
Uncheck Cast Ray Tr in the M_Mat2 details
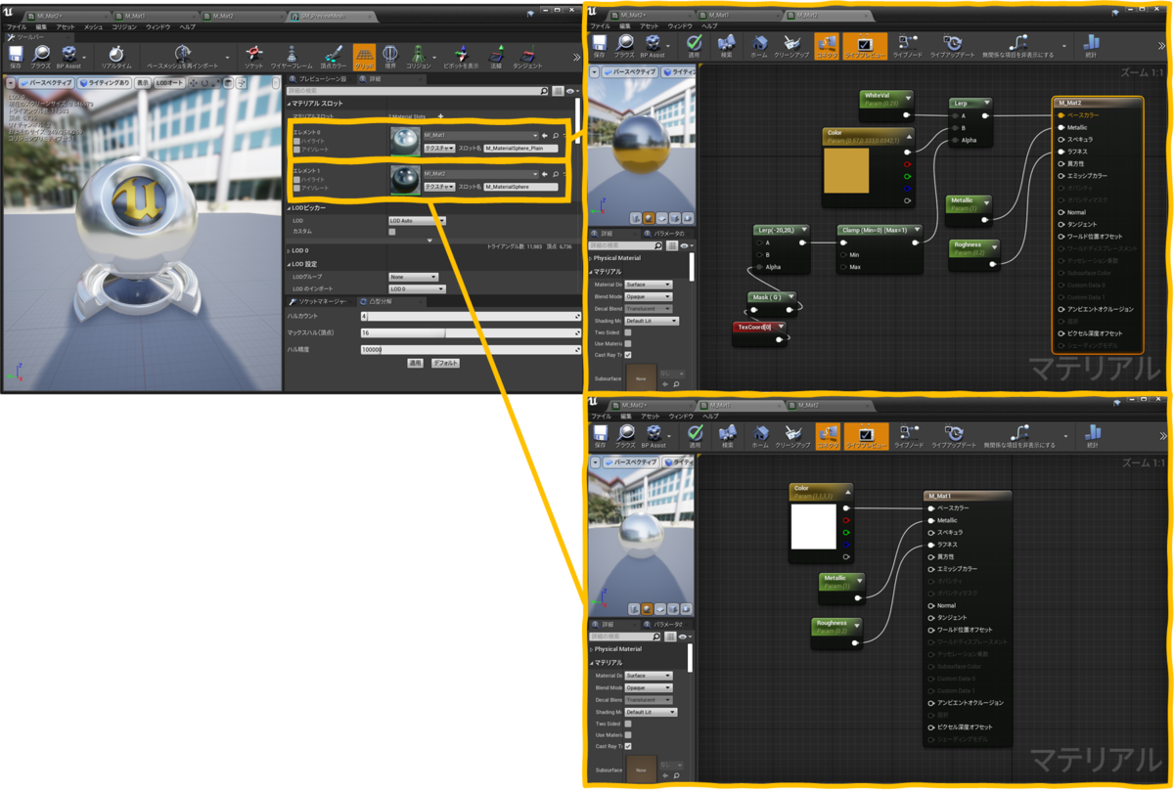tap(628, 355)
